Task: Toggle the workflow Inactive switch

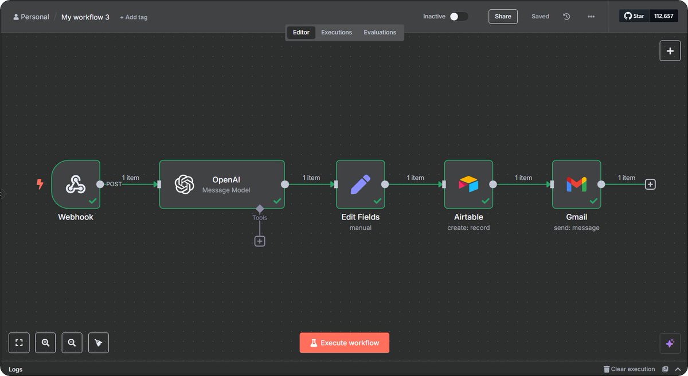Action: pos(459,17)
